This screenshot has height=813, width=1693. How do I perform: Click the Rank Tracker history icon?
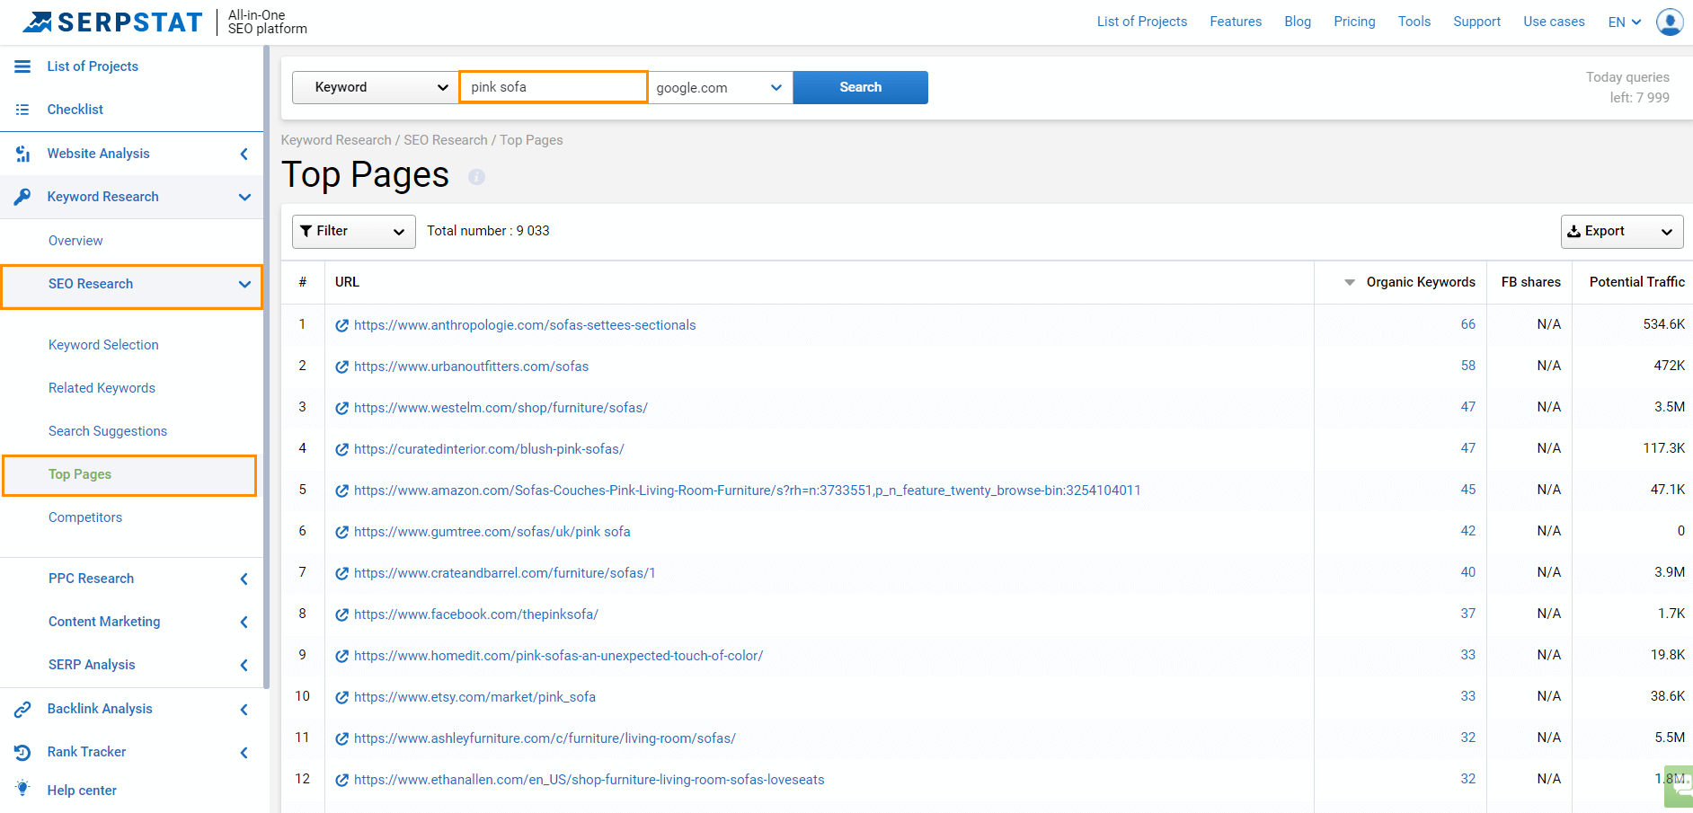click(x=22, y=752)
